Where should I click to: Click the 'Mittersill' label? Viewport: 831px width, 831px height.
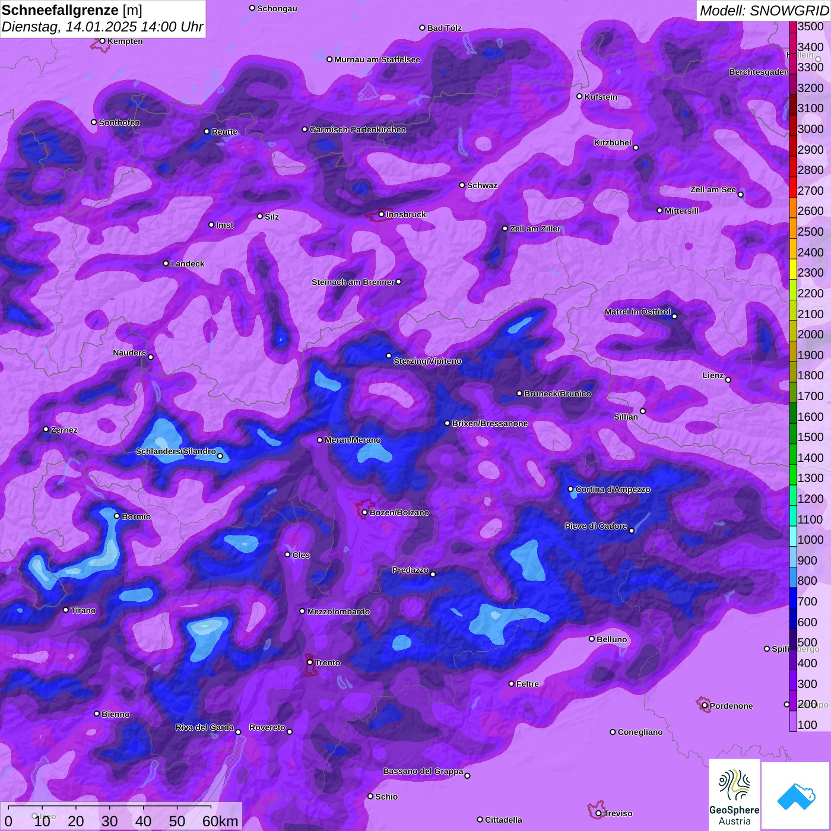coord(681,211)
